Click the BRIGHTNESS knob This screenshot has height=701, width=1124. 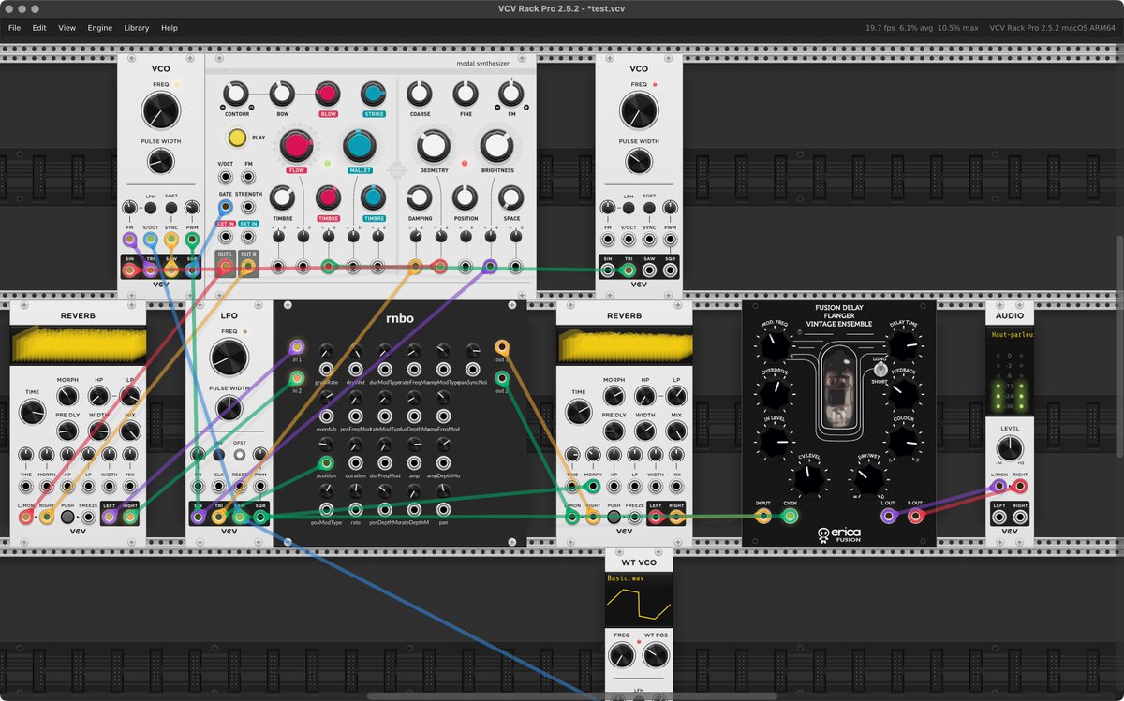(x=497, y=146)
